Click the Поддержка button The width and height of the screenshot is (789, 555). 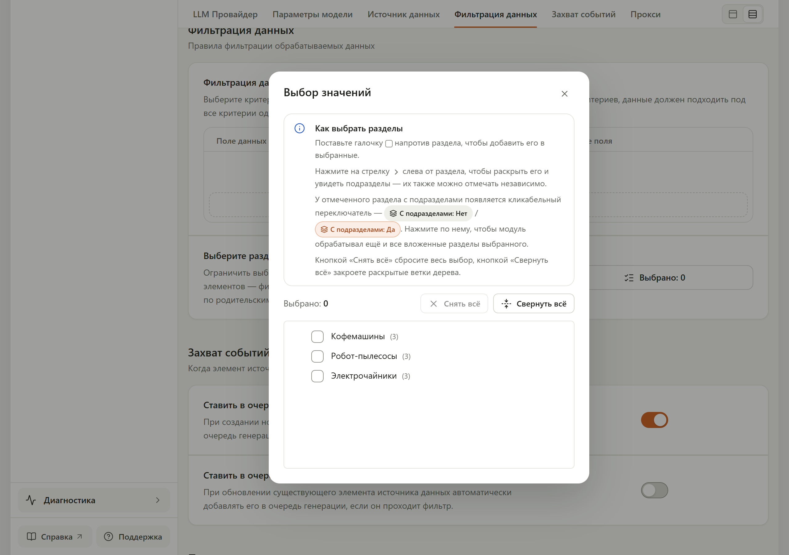133,536
